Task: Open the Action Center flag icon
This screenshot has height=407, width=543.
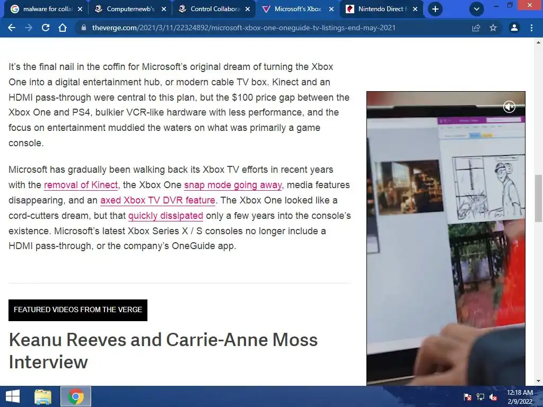Action: click(x=468, y=397)
